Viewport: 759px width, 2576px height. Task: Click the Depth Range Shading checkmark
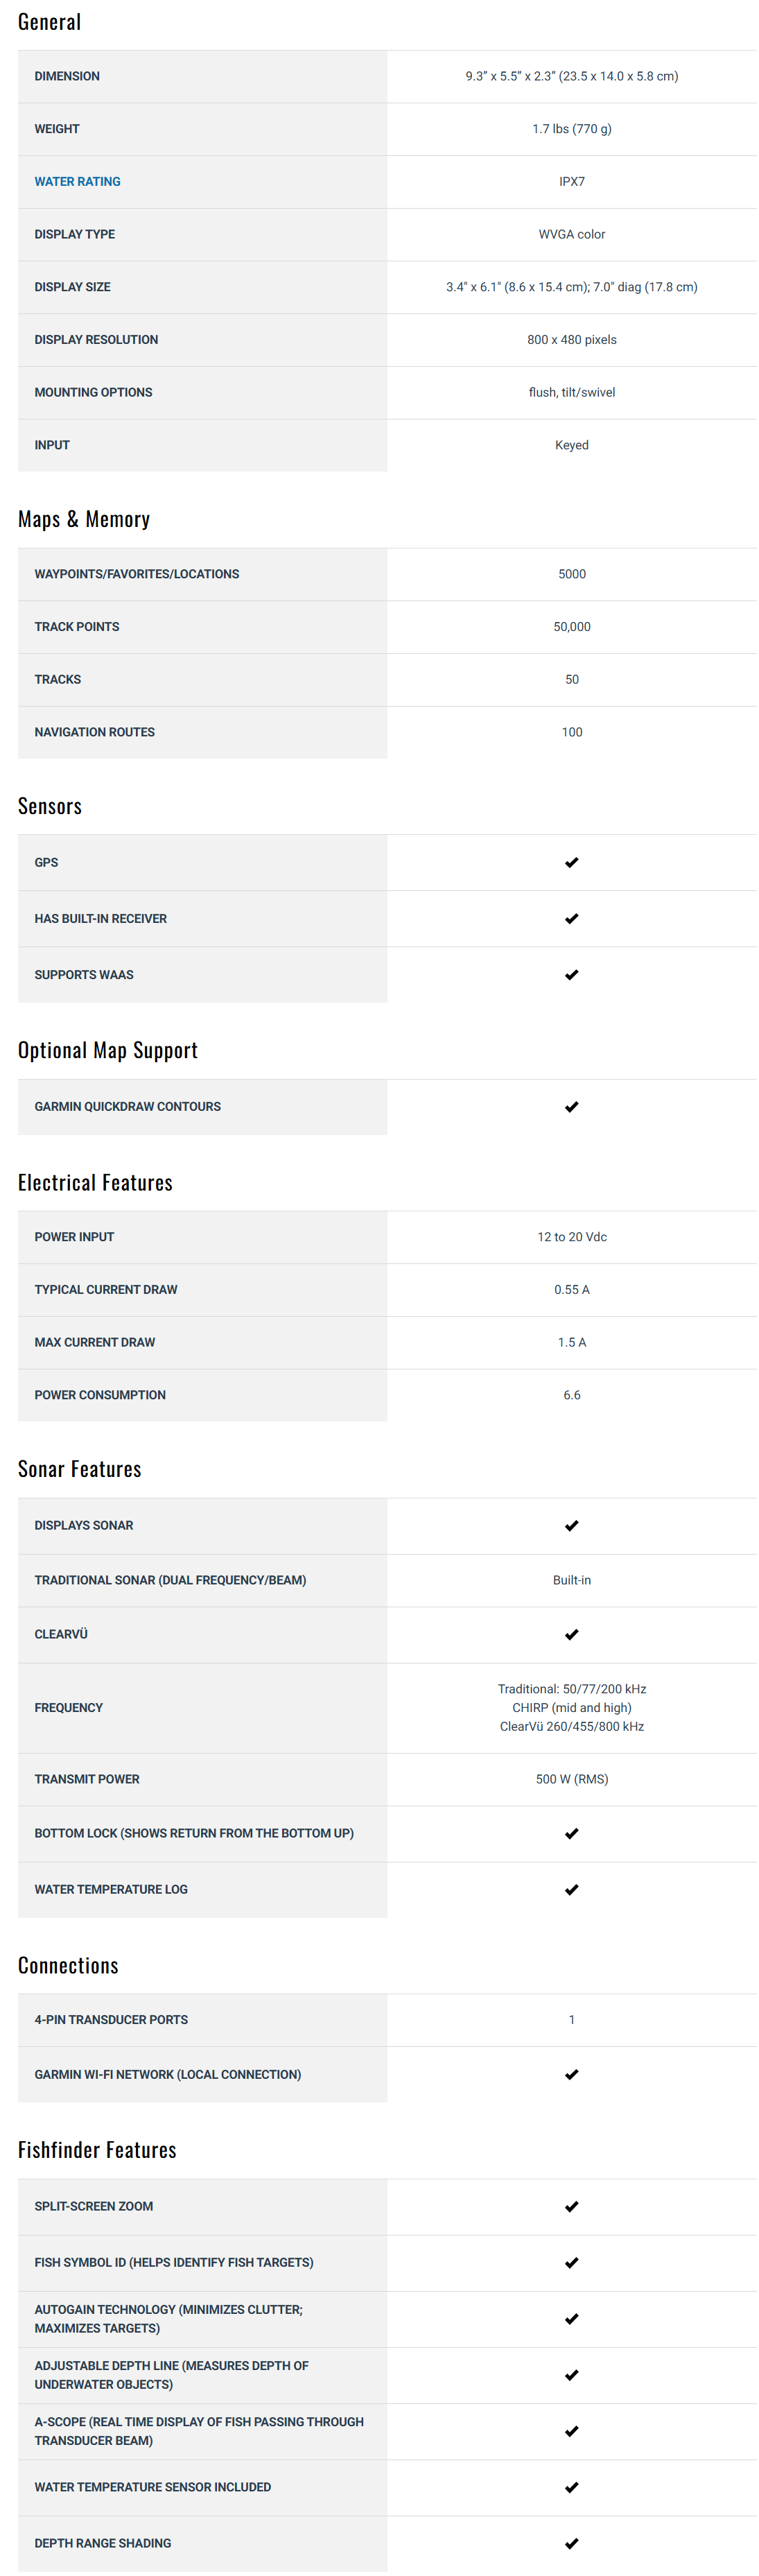[x=571, y=2543]
